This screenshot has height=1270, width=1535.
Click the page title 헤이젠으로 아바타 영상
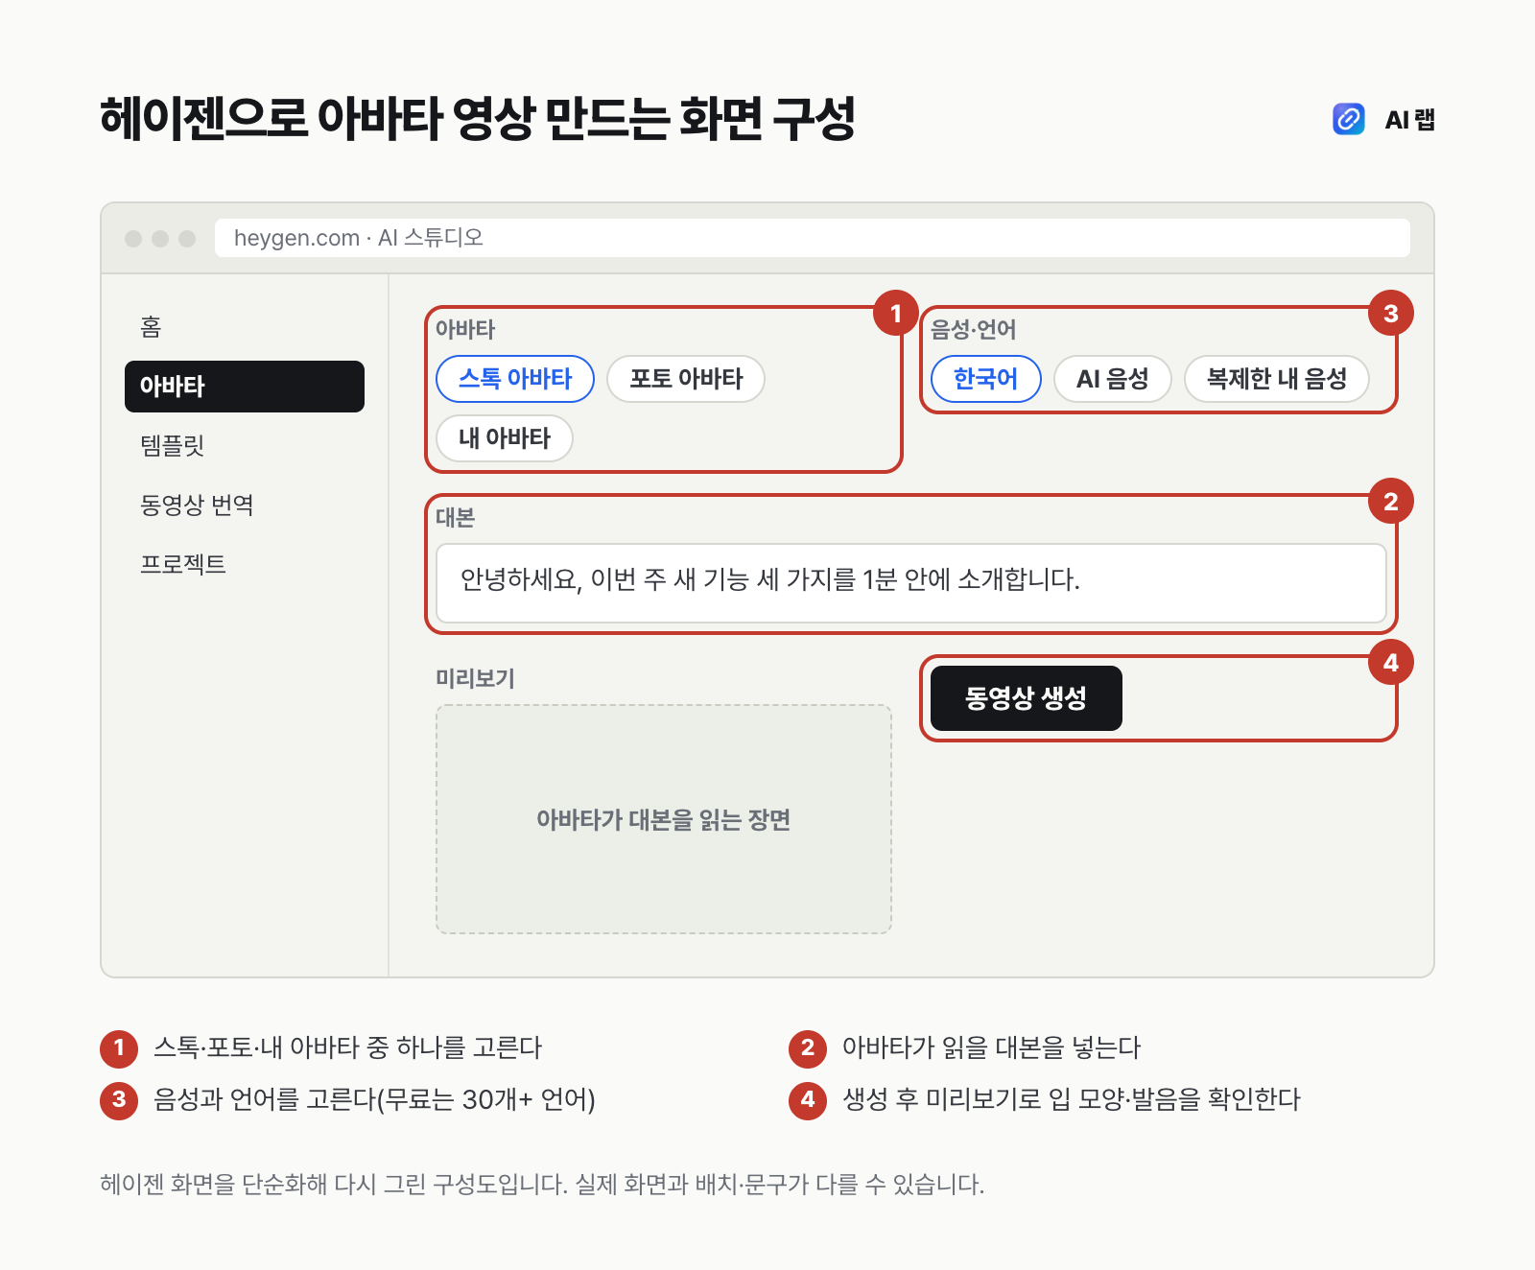click(x=478, y=119)
